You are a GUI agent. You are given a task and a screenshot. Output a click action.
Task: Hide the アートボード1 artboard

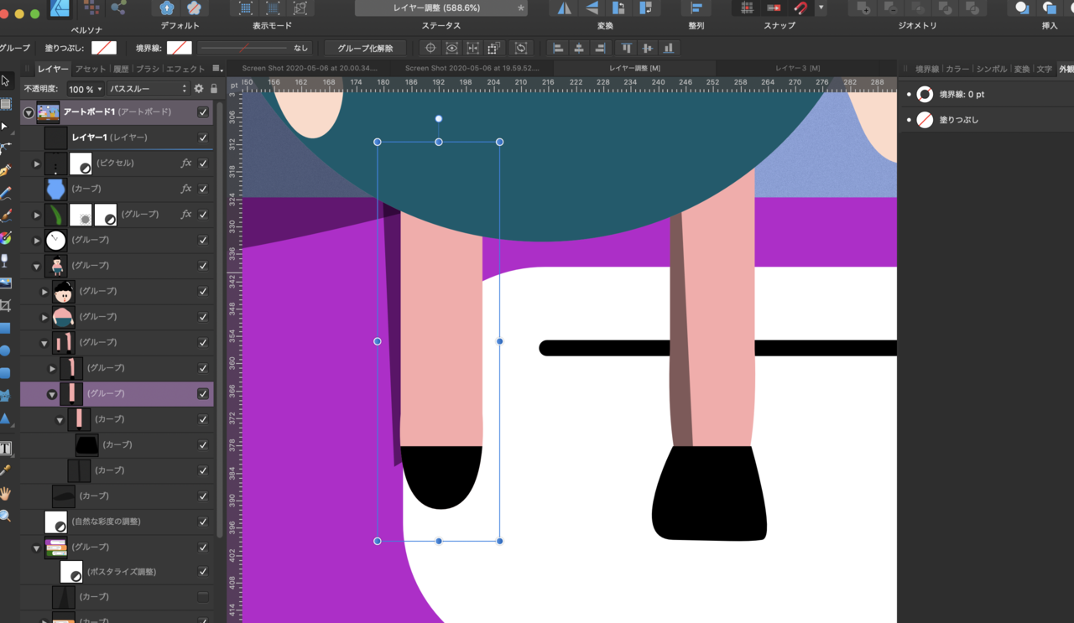[x=203, y=112]
